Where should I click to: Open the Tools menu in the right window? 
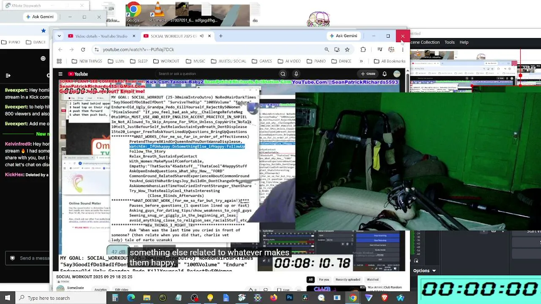point(450,42)
